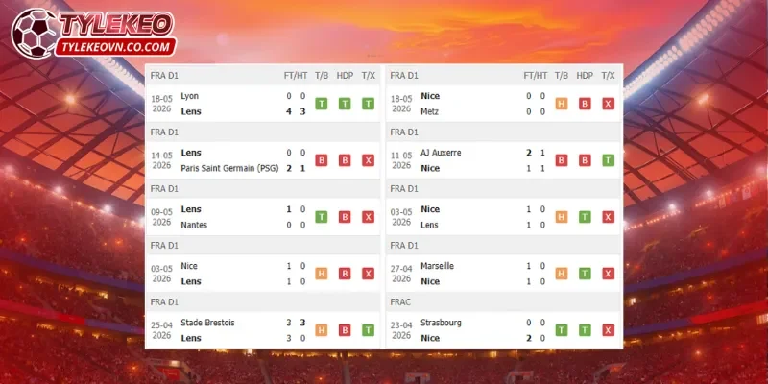The image size is (768, 384).
Task: Click red HDP badge in Stade Brestois row
Action: pos(345,330)
